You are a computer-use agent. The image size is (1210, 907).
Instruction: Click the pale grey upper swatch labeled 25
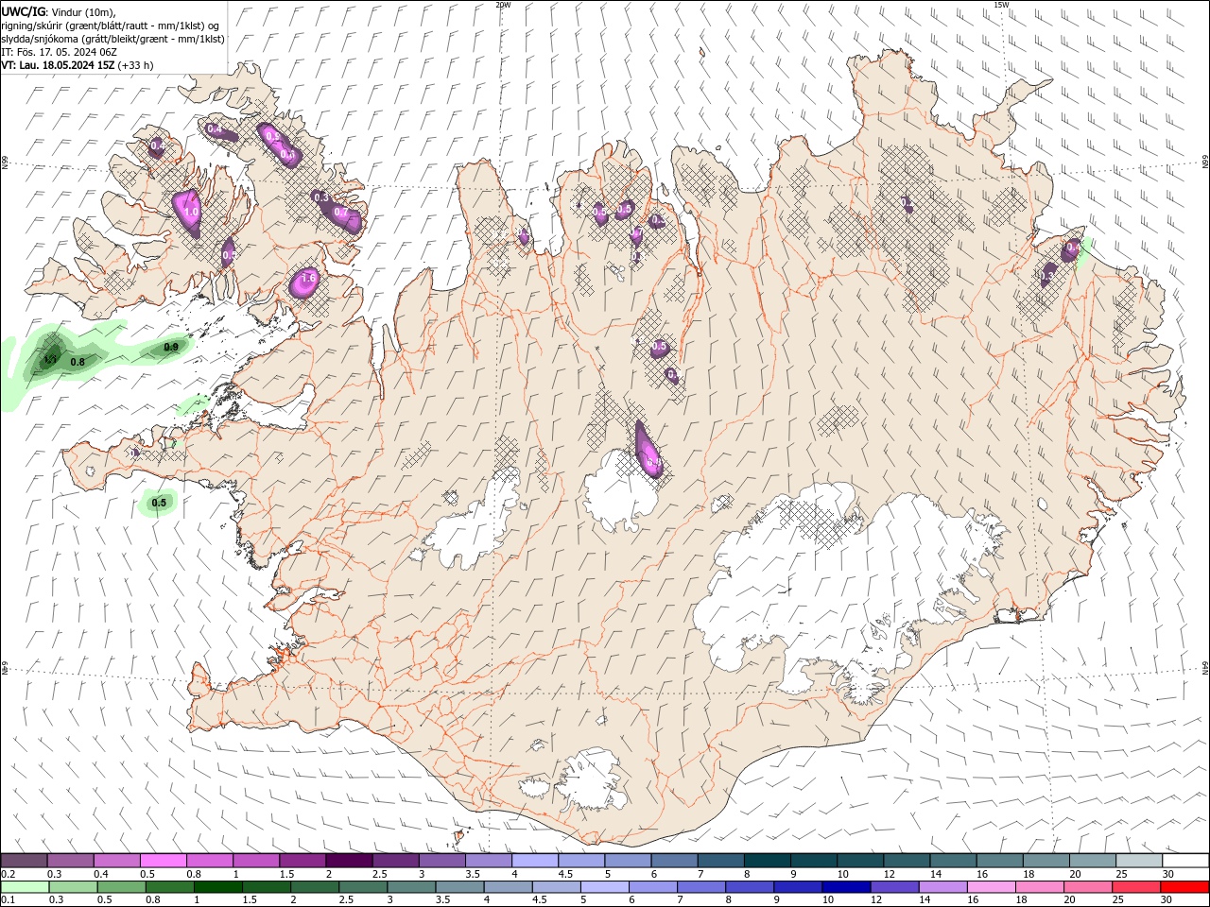tap(1139, 860)
